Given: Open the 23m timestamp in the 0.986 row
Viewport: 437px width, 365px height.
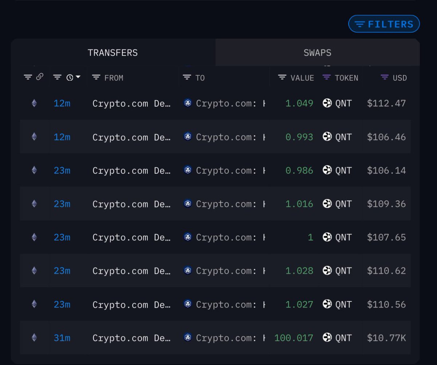Looking at the screenshot, I should pos(62,170).
